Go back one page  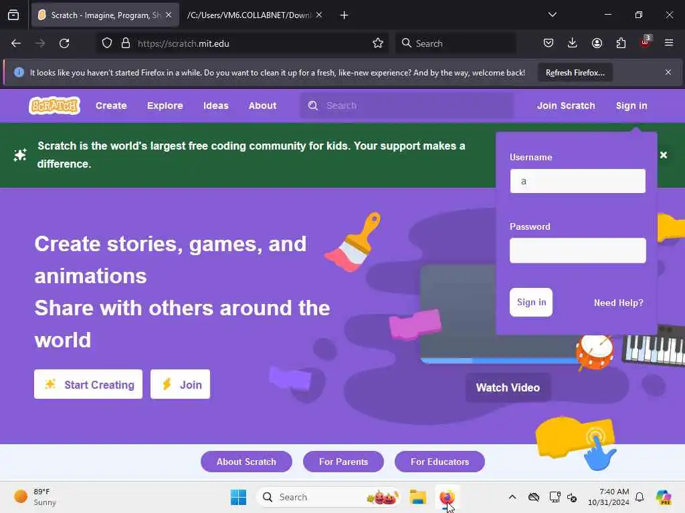pyautogui.click(x=16, y=43)
